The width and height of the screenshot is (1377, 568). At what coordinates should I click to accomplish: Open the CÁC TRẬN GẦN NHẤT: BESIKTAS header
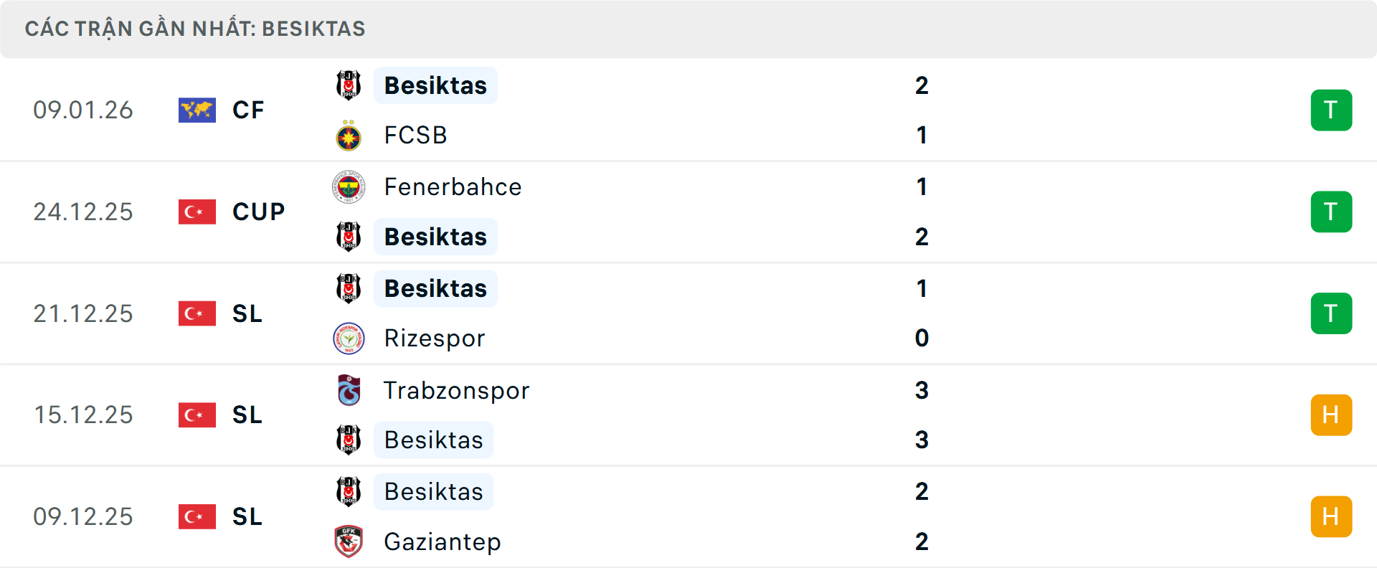pyautogui.click(x=195, y=28)
